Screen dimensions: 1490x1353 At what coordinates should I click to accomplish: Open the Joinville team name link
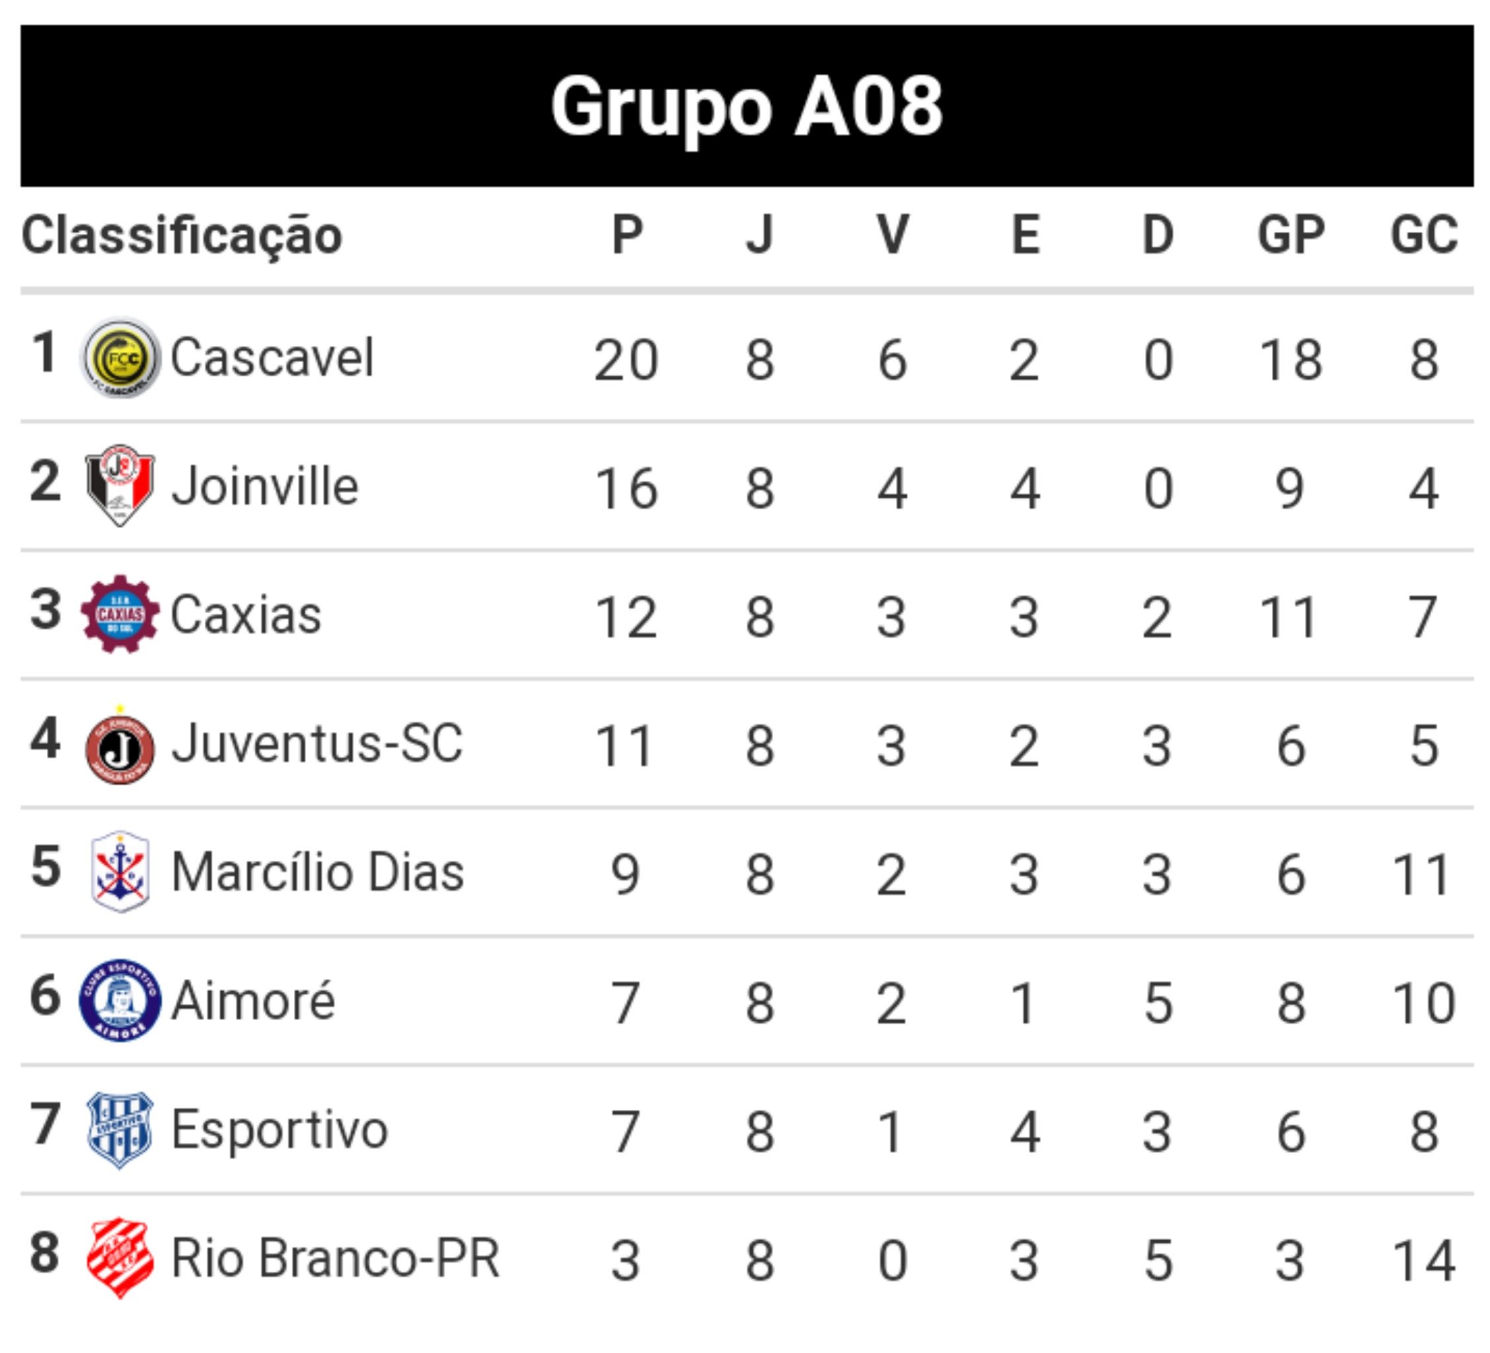click(x=266, y=486)
